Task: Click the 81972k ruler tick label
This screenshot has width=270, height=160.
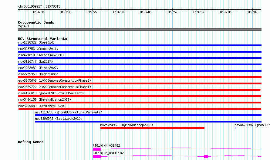Action: tap(92, 12)
